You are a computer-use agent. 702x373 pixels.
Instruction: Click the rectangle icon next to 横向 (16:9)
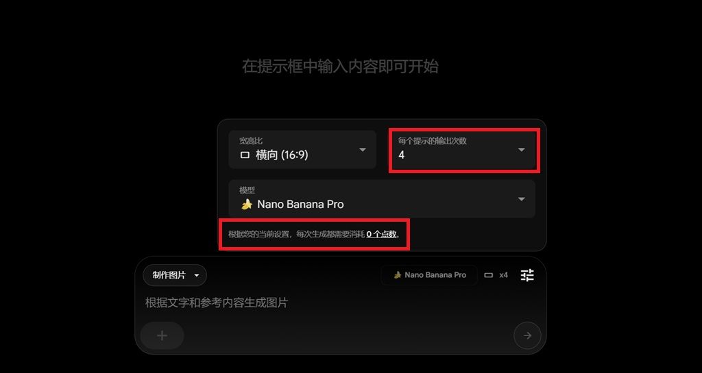click(x=245, y=155)
